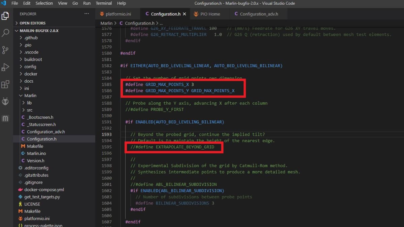The image size is (404, 227).
Task: Expand the .github folder
Action: tap(31, 38)
